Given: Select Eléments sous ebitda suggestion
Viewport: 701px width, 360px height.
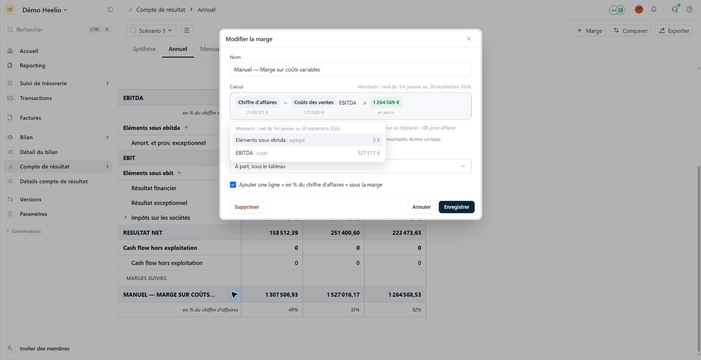Looking at the screenshot, I should (308, 140).
